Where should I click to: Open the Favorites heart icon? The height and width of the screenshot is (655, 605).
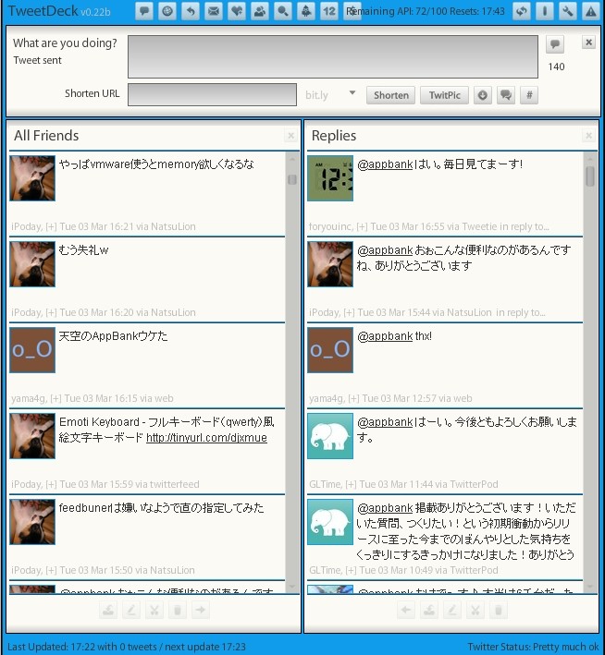coord(237,11)
